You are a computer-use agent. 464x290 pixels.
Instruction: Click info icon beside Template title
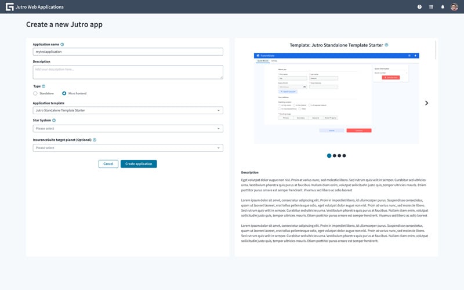pos(386,45)
